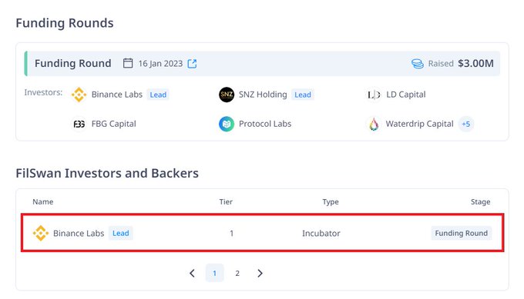Open the LD Capital investor link

tap(405, 95)
